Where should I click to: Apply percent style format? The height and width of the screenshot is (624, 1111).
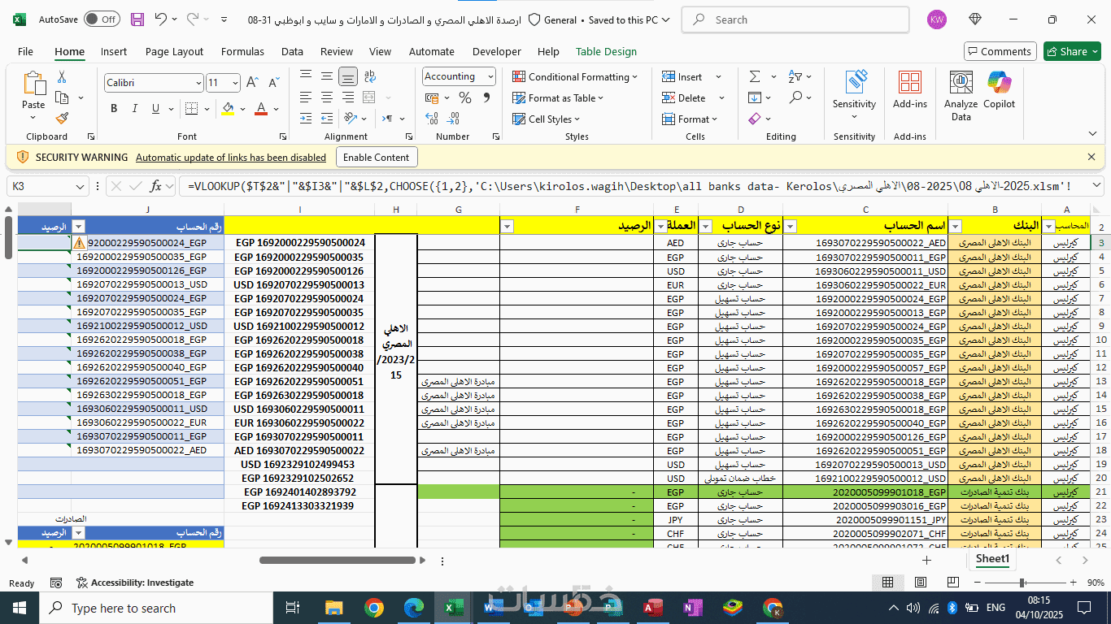tap(465, 97)
